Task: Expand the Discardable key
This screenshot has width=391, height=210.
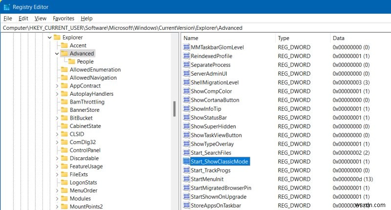Action: point(57,158)
